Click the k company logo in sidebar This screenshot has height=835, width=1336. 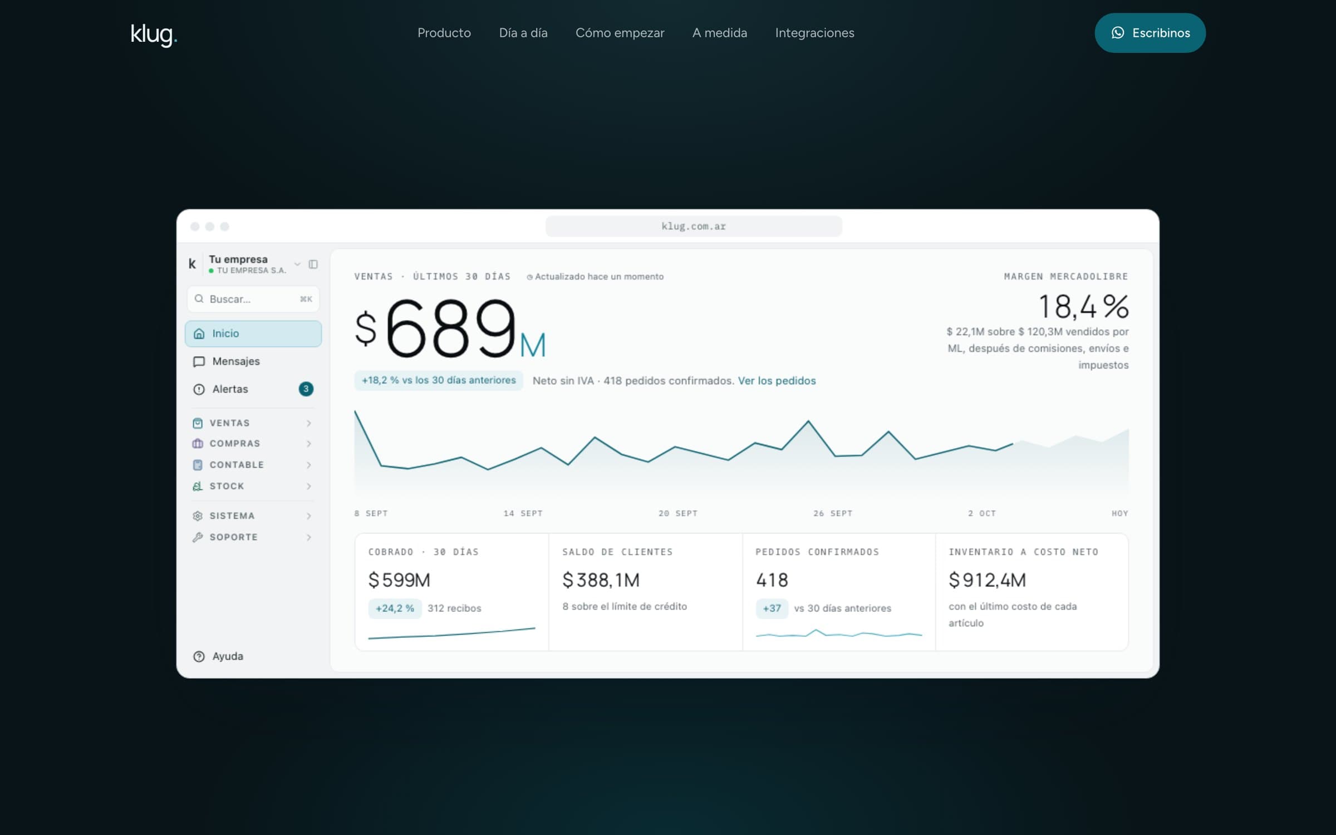tap(192, 264)
